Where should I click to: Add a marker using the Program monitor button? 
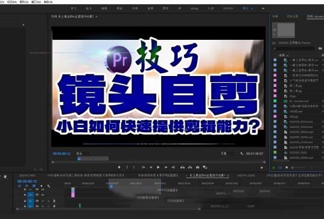click(x=119, y=167)
